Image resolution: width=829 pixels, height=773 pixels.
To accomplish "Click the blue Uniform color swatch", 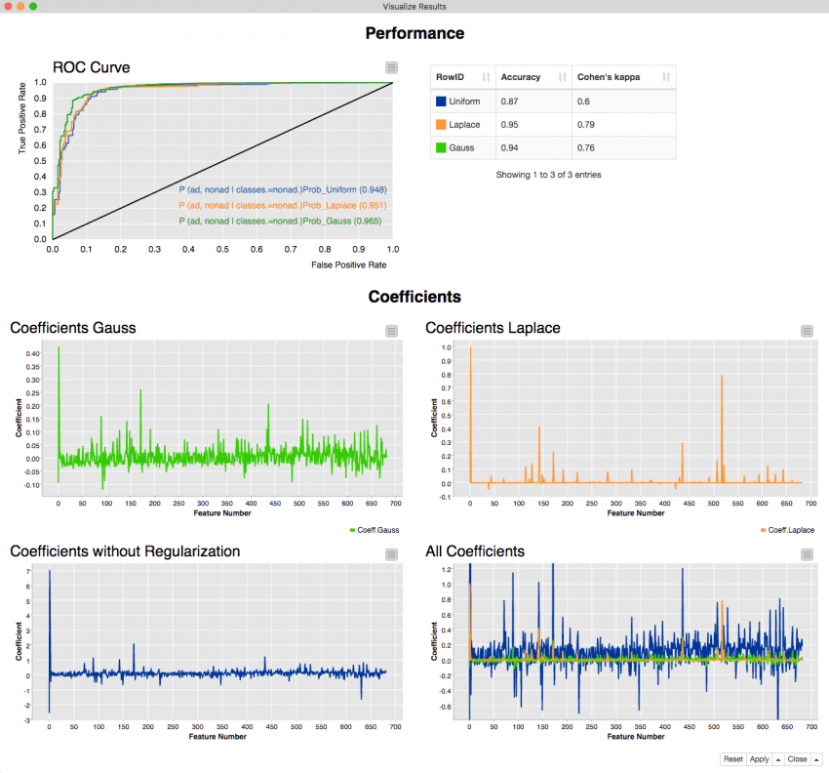I will click(x=441, y=102).
